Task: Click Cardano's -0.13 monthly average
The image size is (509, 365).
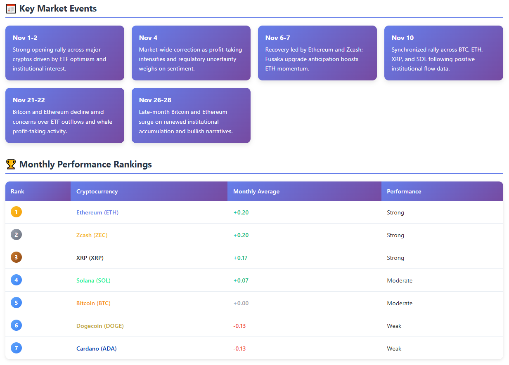Action: (239, 349)
